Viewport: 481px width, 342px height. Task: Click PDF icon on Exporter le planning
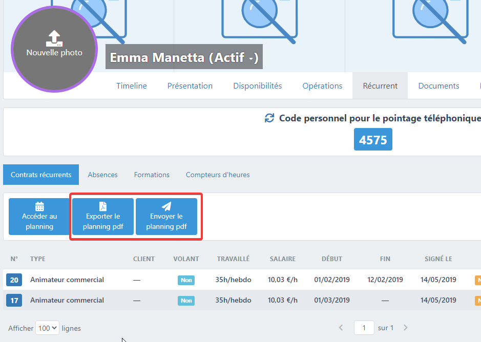coord(103,206)
